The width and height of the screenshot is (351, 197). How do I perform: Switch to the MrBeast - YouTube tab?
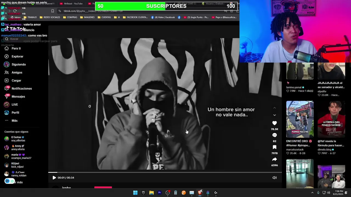[x=71, y=4]
